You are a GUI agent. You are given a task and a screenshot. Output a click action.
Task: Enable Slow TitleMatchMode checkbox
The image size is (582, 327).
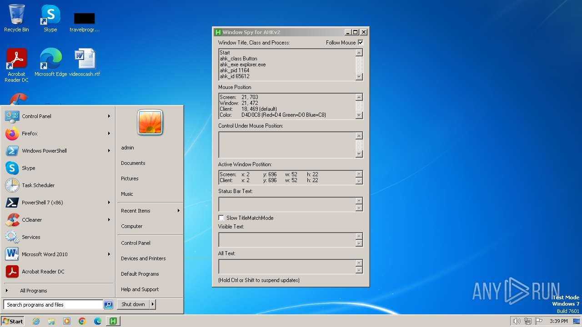(x=221, y=218)
